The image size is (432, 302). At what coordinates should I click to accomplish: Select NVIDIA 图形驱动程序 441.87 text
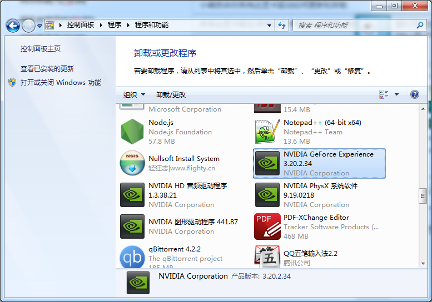pos(193,222)
